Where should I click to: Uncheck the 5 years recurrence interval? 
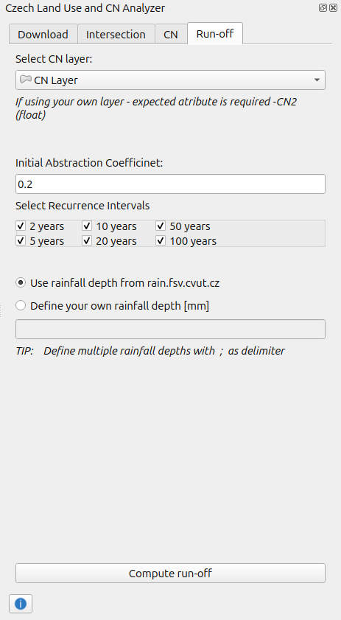coord(21,241)
